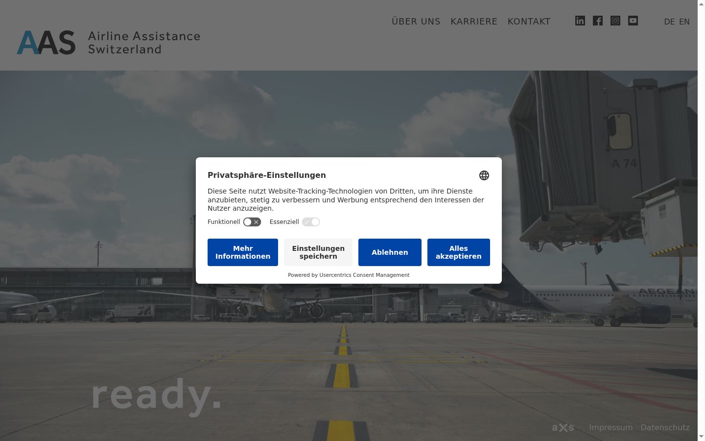Click the scrollbar down arrow
Viewport: 705px width, 441px height.
click(x=701, y=437)
